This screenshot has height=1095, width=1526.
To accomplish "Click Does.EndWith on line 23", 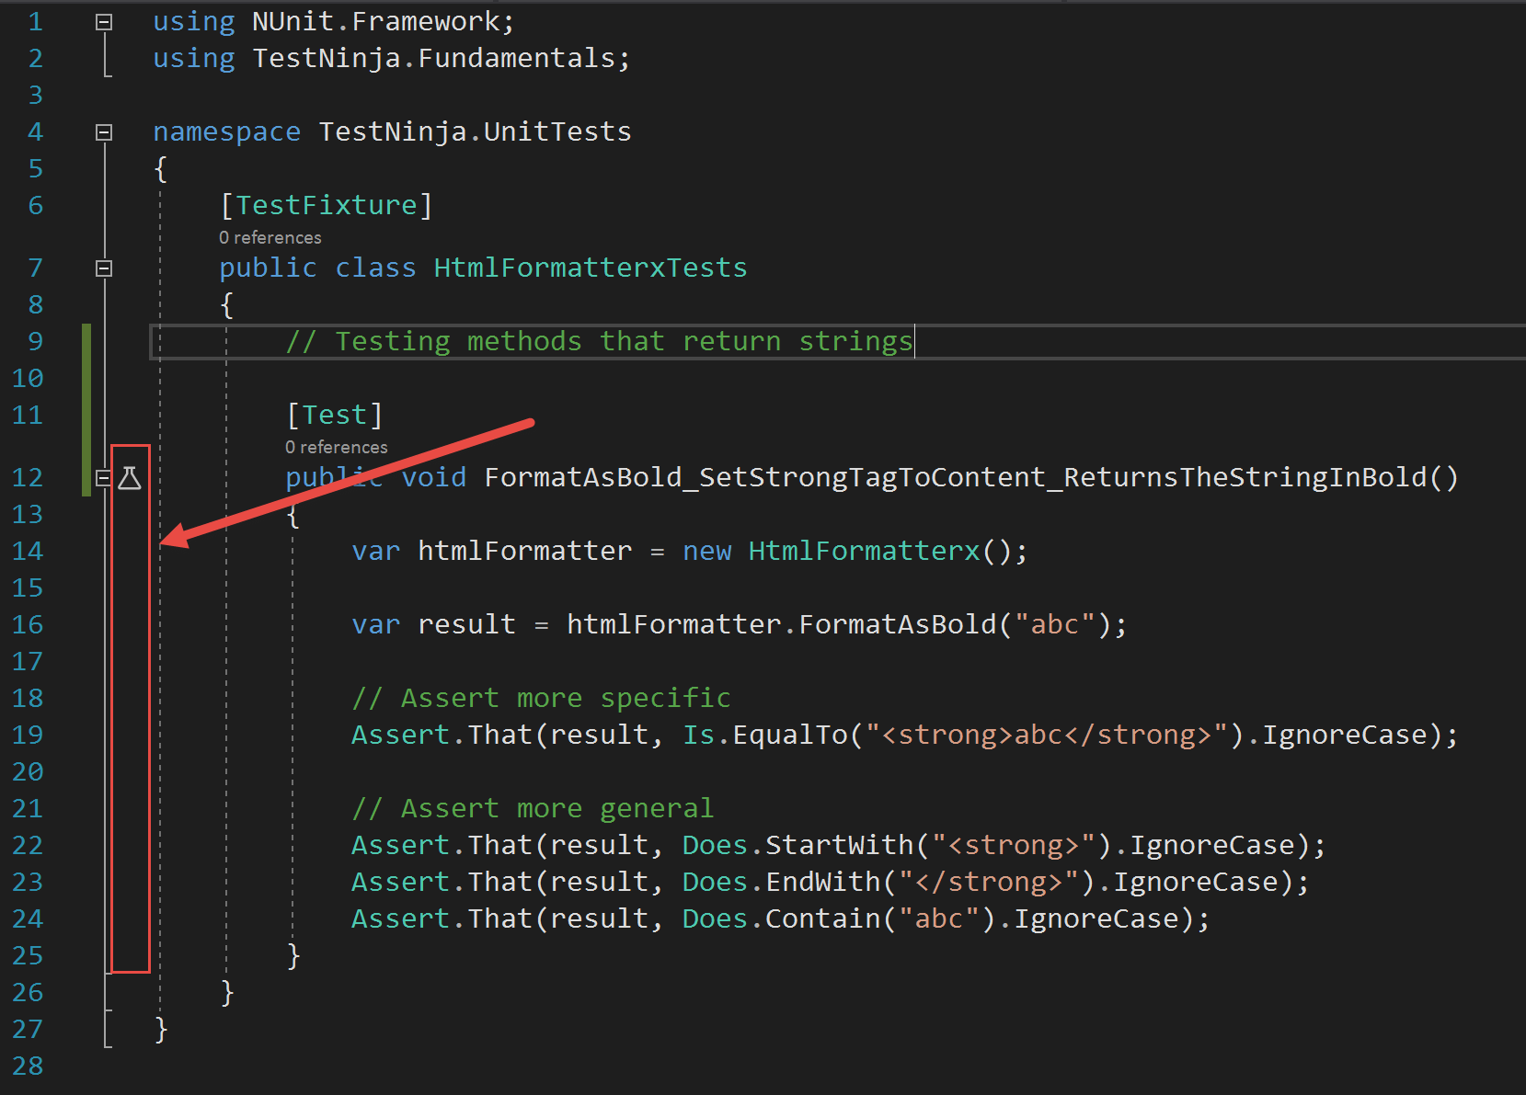I will coord(782,882).
